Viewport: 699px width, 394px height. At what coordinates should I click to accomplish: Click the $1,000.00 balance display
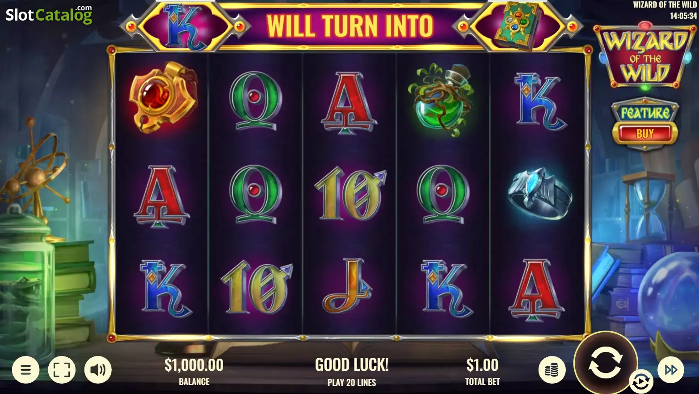194,371
